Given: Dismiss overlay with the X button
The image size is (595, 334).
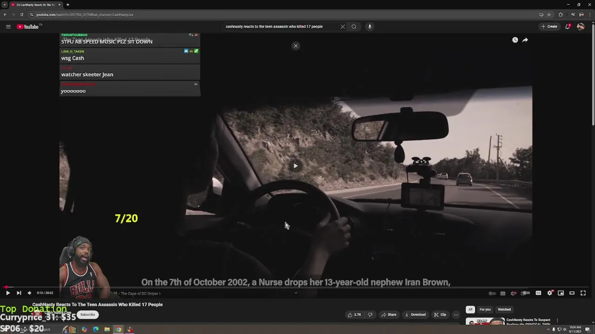Looking at the screenshot, I should pyautogui.click(x=296, y=45).
